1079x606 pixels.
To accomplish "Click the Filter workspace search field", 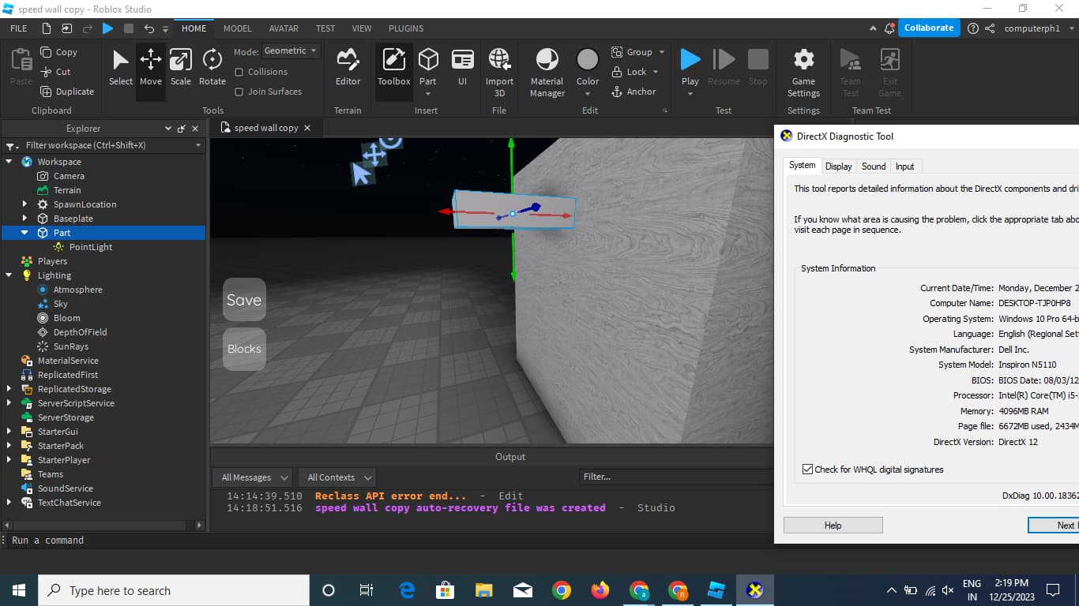I will click(x=103, y=145).
